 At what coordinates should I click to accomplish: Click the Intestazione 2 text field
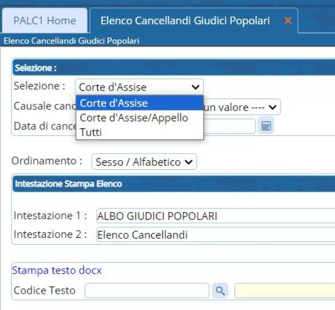click(x=216, y=235)
